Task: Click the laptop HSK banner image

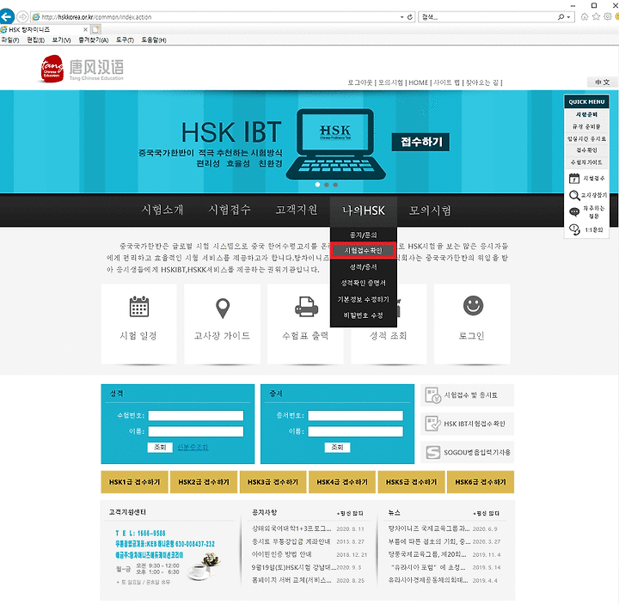Action: click(x=335, y=144)
